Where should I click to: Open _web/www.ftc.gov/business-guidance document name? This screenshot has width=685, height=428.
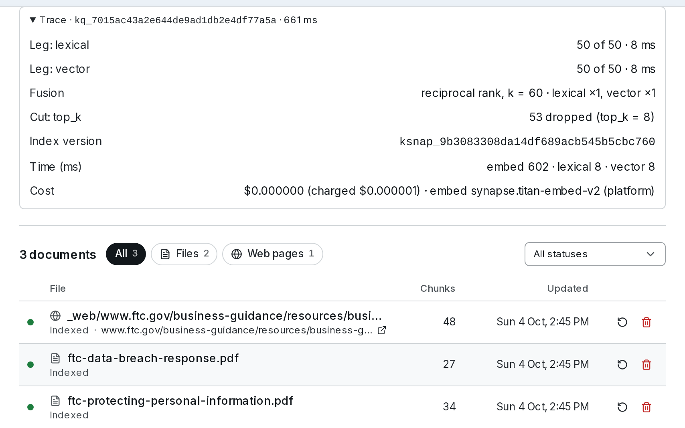point(225,316)
